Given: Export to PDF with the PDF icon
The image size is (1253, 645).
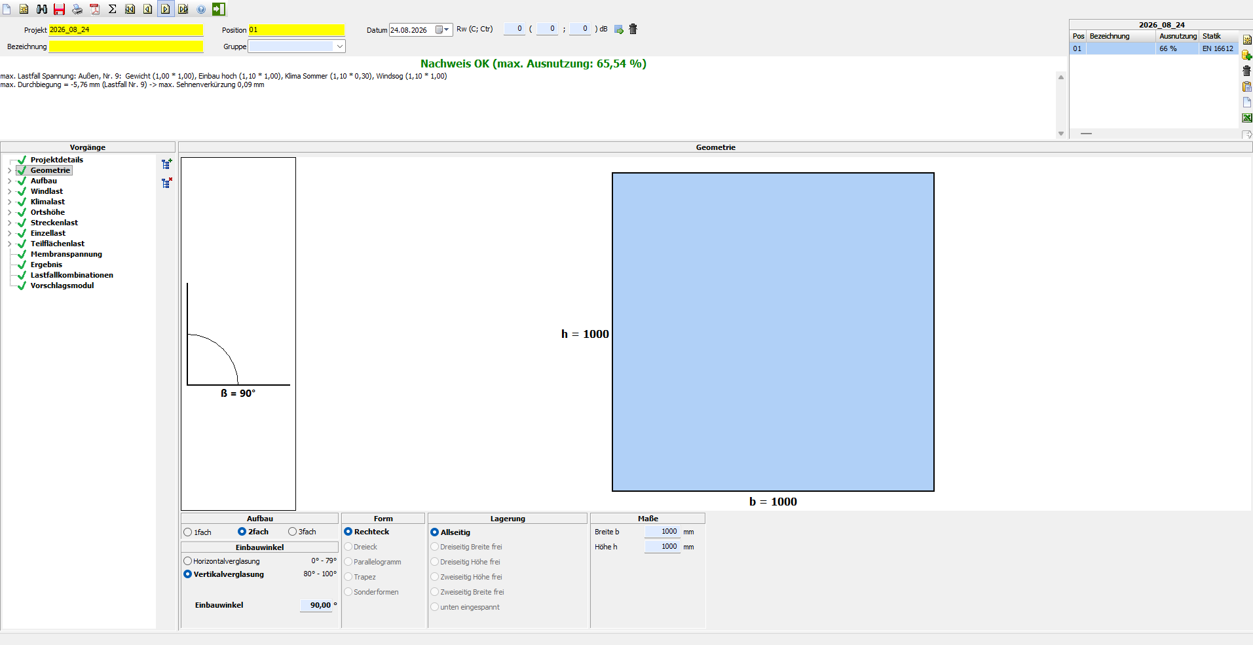Looking at the screenshot, I should pyautogui.click(x=95, y=9).
